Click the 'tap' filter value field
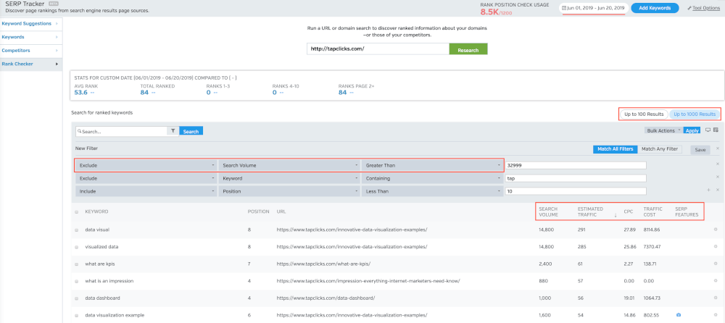The width and height of the screenshot is (725, 323). coord(576,178)
